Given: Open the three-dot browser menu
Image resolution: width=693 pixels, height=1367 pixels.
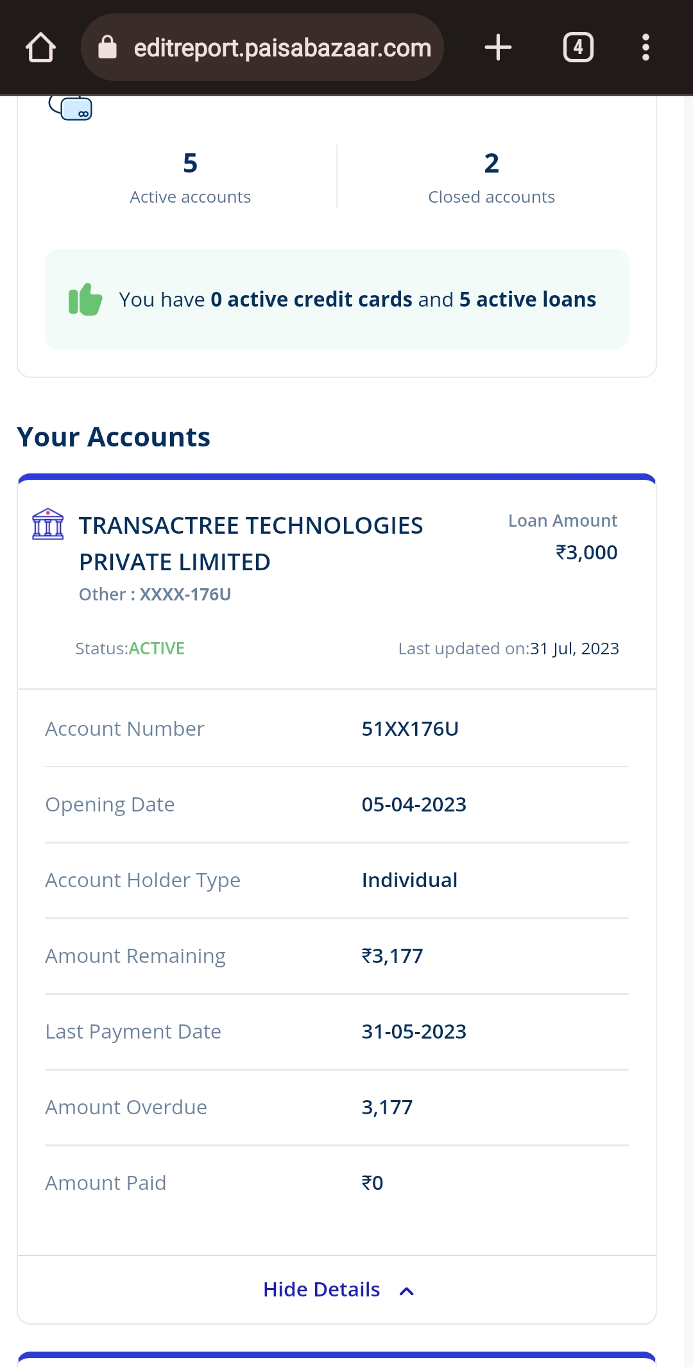Looking at the screenshot, I should [x=646, y=47].
